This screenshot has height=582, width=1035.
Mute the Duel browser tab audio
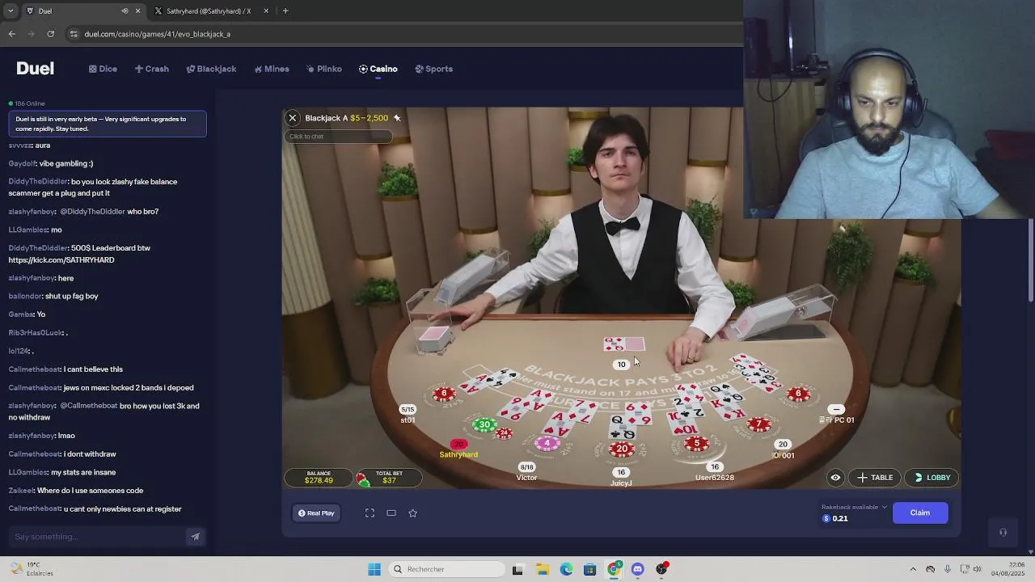click(x=125, y=11)
